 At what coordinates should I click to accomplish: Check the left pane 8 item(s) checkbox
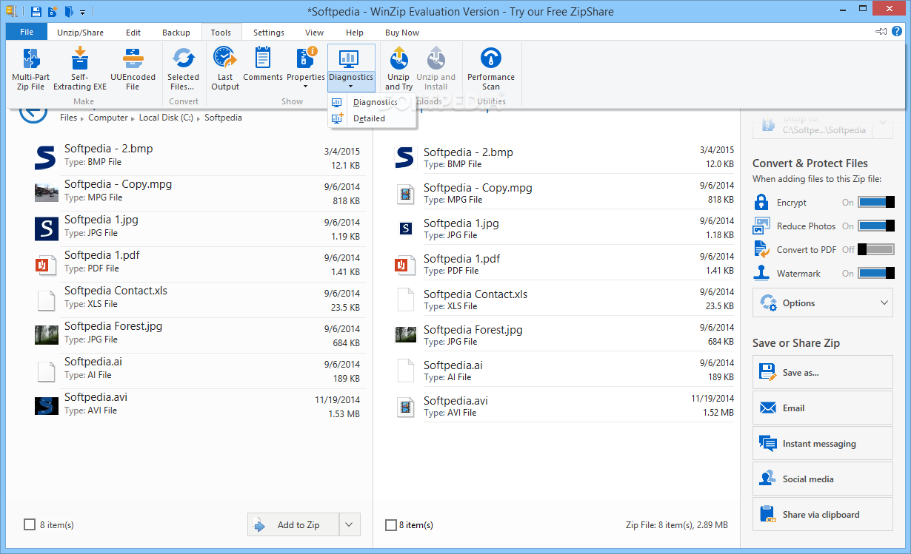(30, 524)
